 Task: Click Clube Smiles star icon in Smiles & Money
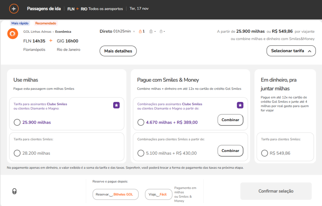click(240, 105)
